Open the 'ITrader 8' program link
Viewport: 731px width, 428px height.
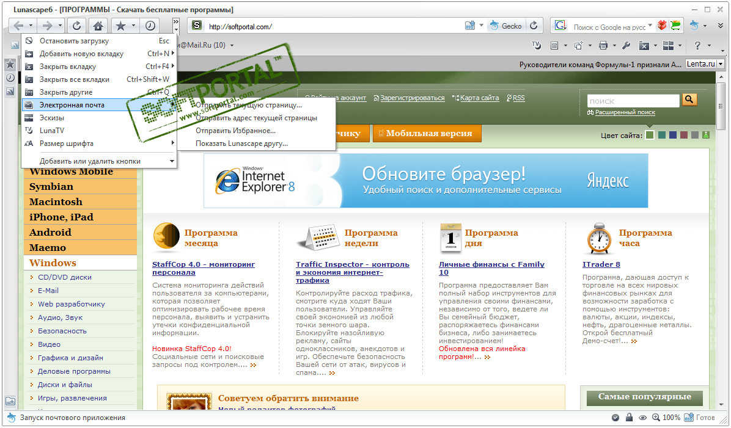pos(601,264)
